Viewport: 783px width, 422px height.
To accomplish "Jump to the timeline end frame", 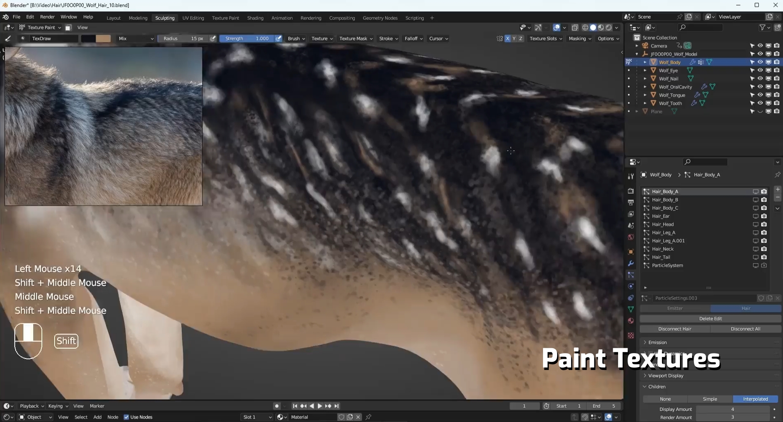I will coord(336,406).
